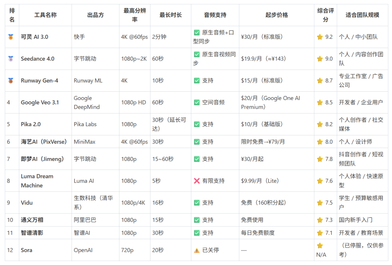
Task: Click the green checkmark in Runway Gen-4 row
Action: click(x=197, y=80)
